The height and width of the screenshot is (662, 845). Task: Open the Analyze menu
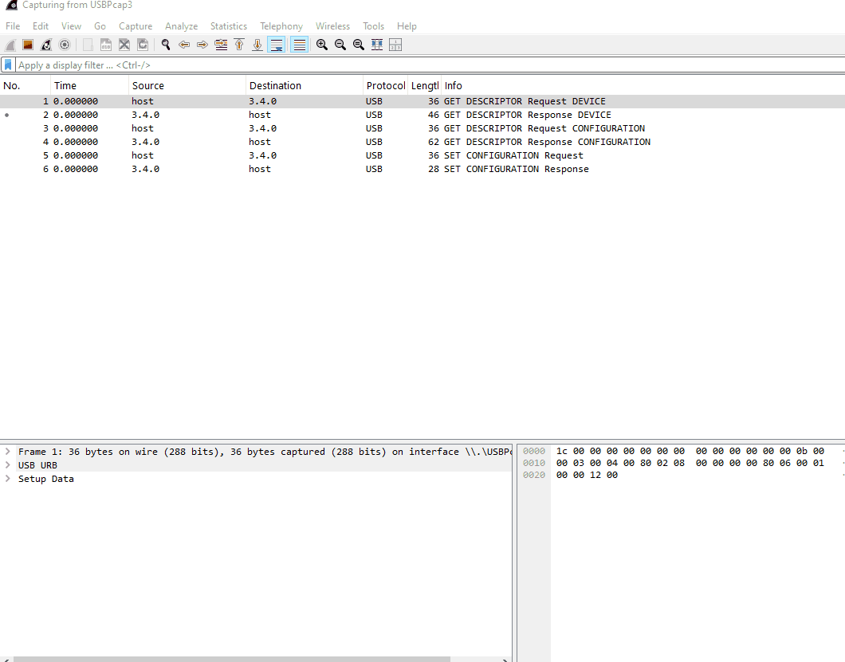pos(181,25)
